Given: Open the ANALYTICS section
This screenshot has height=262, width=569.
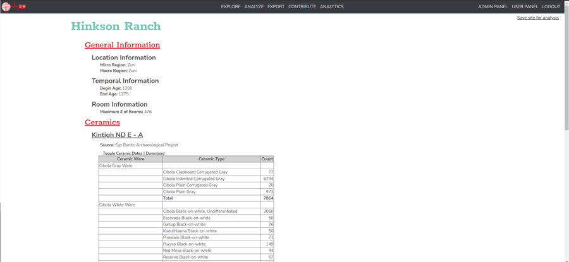Looking at the screenshot, I should tap(332, 7).
